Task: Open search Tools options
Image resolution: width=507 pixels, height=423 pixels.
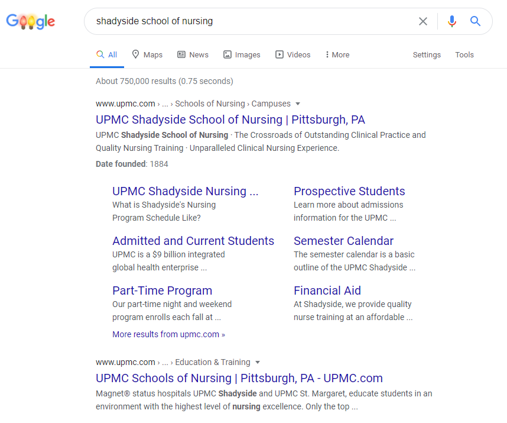Action: click(x=464, y=54)
